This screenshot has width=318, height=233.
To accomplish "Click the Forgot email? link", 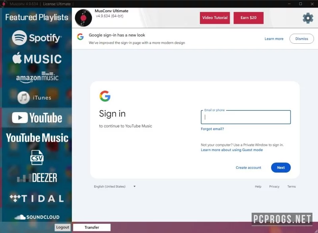I will coord(212,129).
